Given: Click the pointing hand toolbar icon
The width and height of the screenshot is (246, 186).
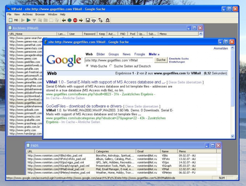Looking at the screenshot, I should pos(101,20).
